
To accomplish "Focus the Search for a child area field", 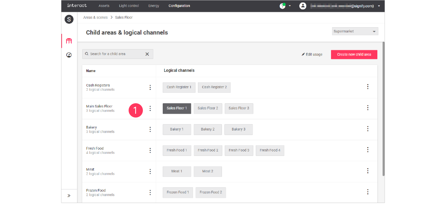I will tap(115, 54).
